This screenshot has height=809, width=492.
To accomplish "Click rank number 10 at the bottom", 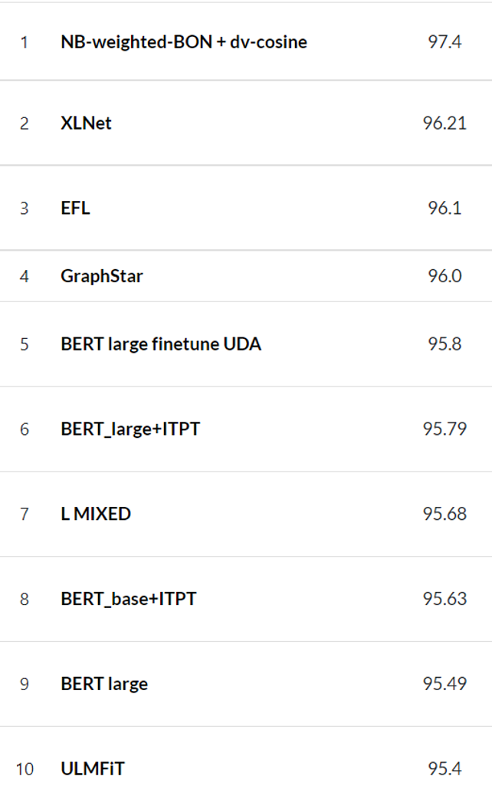I will click(x=25, y=768).
